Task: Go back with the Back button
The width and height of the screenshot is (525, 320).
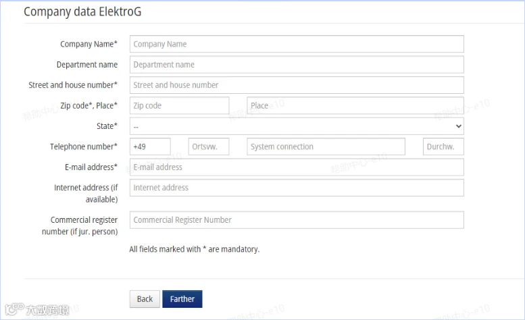Action: (x=145, y=299)
